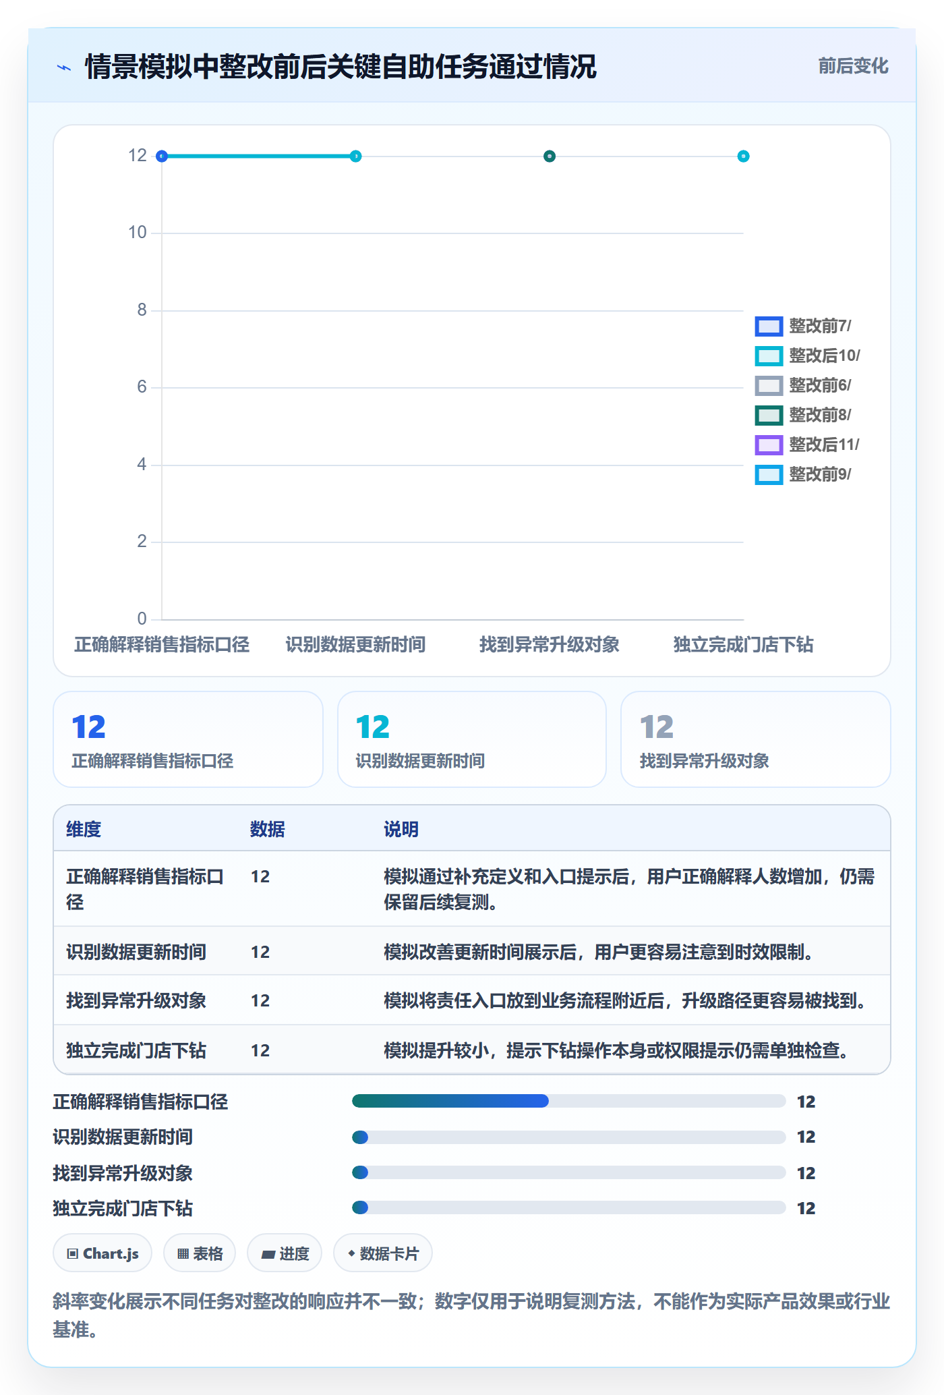Toggle the 整改前8/ legend swatch

point(769,415)
